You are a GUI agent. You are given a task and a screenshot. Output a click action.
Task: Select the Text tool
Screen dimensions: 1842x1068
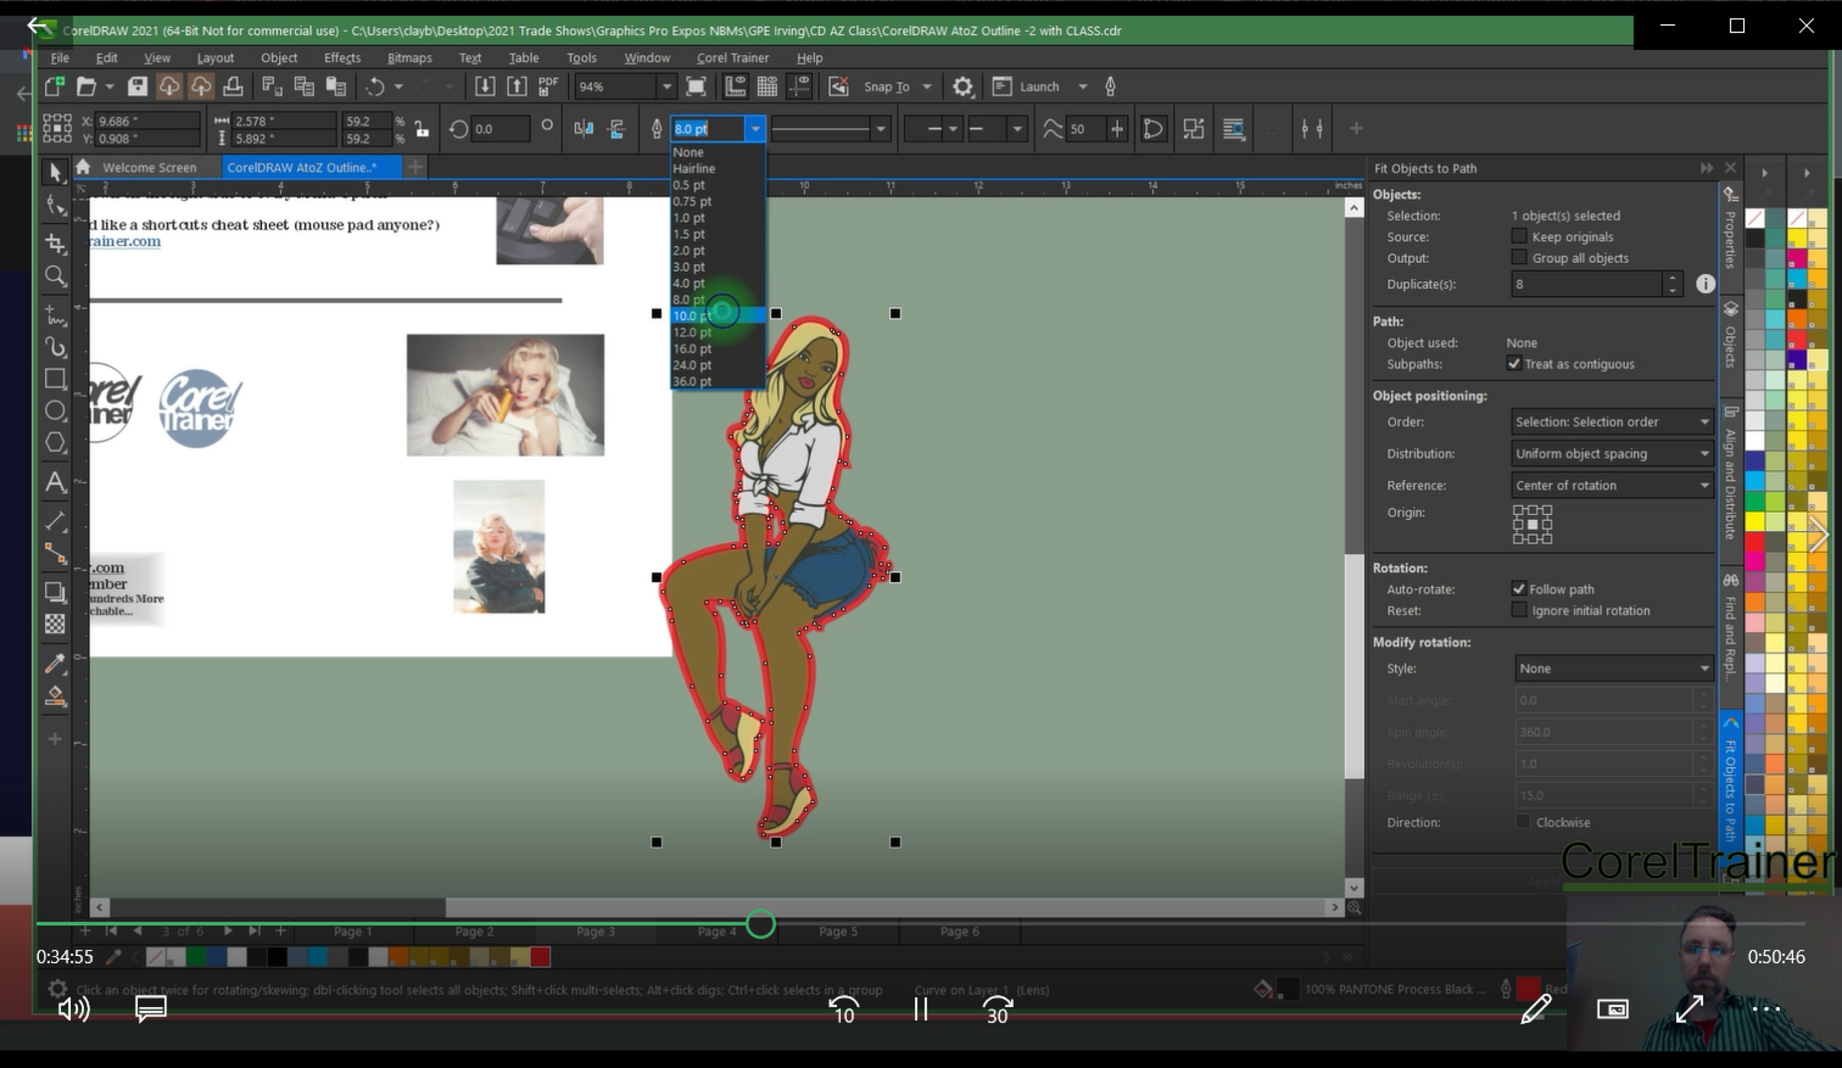click(x=55, y=482)
